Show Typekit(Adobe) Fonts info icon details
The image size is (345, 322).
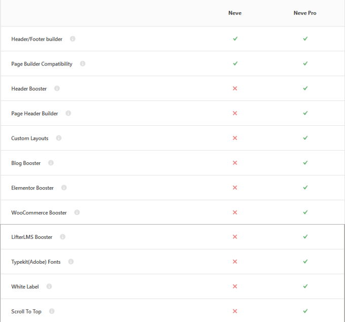(71, 262)
